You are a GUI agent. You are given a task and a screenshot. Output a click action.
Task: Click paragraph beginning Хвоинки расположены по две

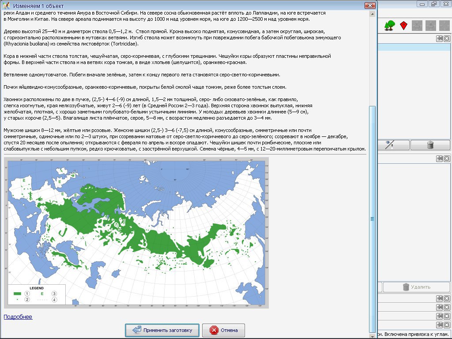click(158, 109)
